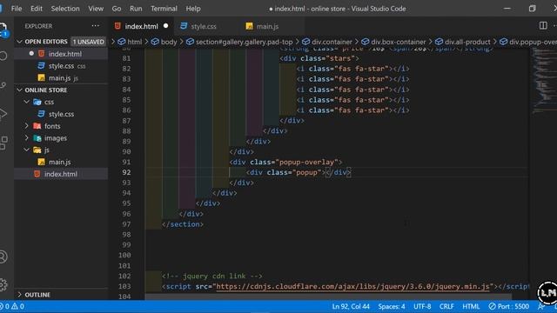Click the div.all-product breadcrumb

[x=467, y=42]
